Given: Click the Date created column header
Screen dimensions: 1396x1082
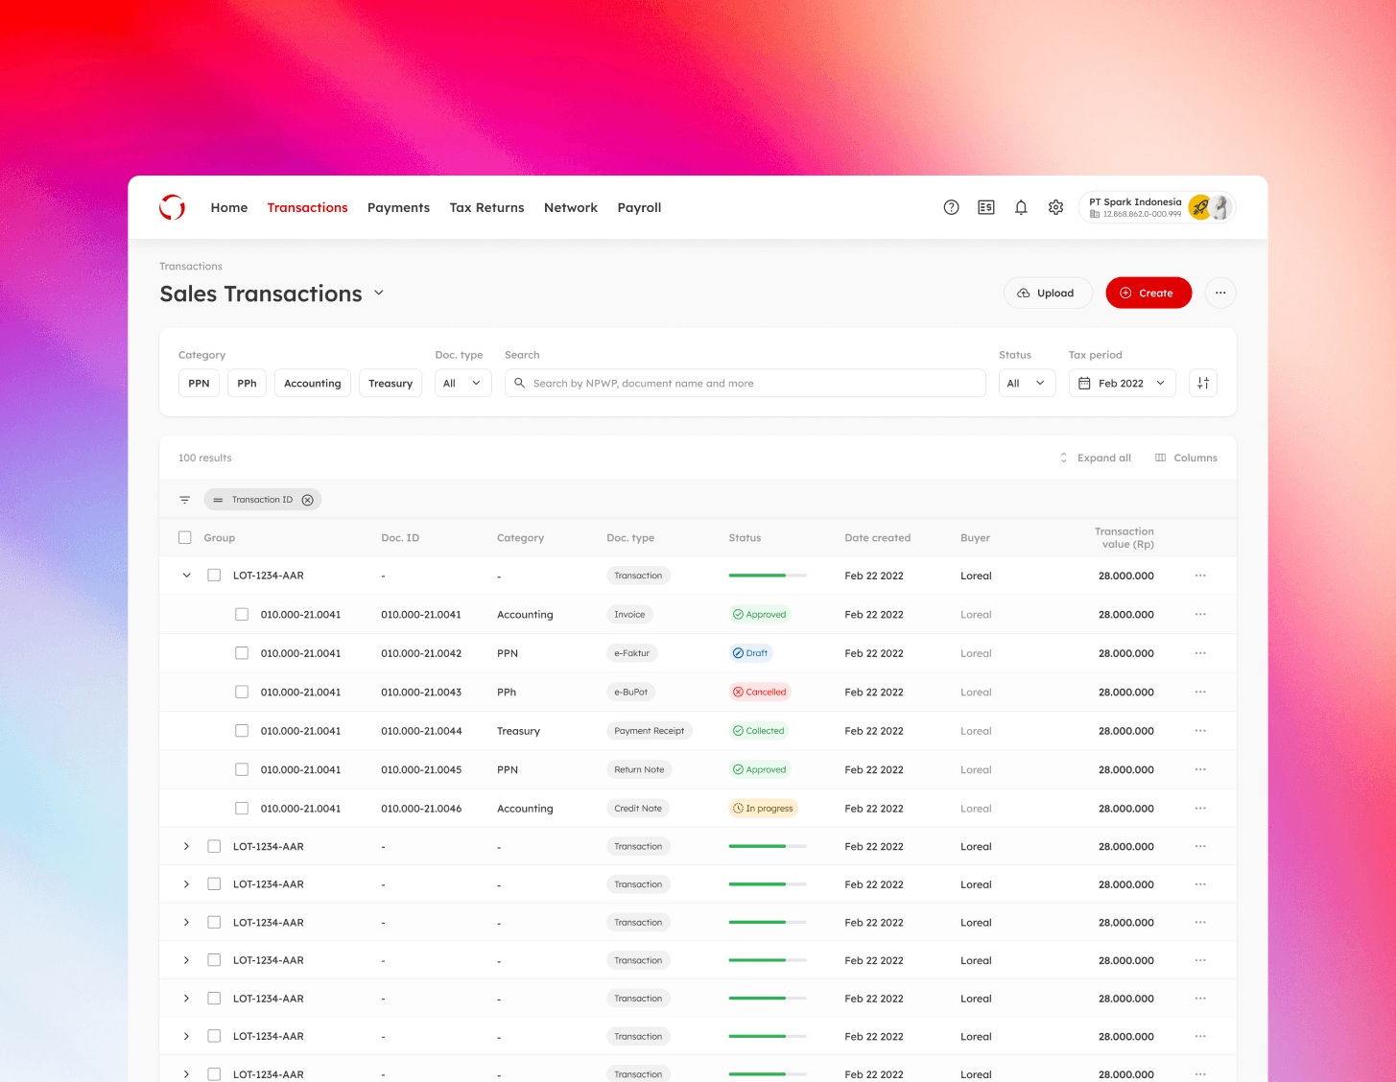Looking at the screenshot, I should [x=877, y=537].
